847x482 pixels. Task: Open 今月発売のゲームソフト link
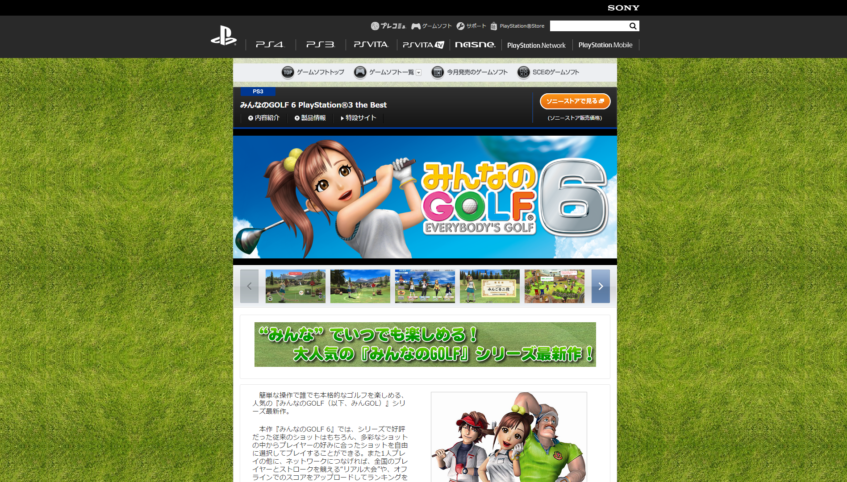(x=477, y=72)
